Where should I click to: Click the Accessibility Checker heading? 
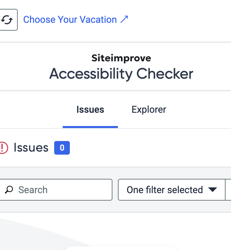point(121,74)
